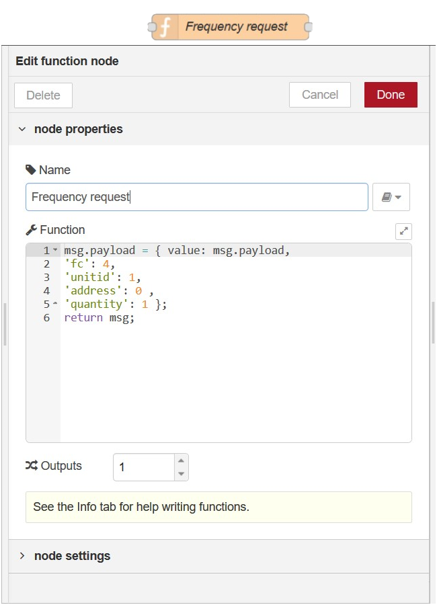Screen dimensions: 437x605
Task: Click code line 'quantity': 1 };
Action: [x=116, y=304]
